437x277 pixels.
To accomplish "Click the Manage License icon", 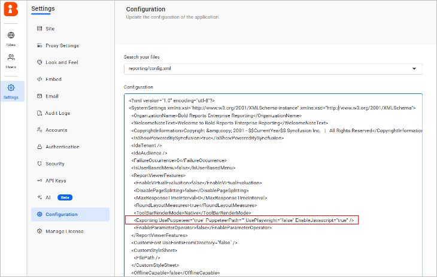I will (40, 231).
